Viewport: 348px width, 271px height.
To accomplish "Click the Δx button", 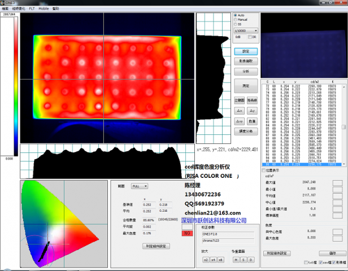I will tap(240, 111).
